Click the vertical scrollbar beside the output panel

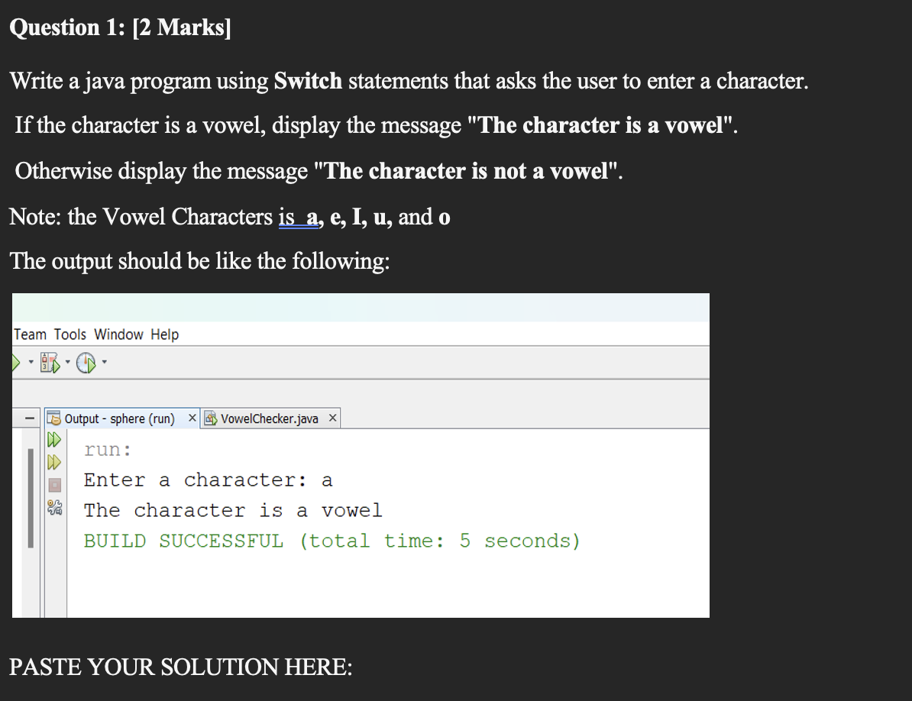(x=30, y=496)
